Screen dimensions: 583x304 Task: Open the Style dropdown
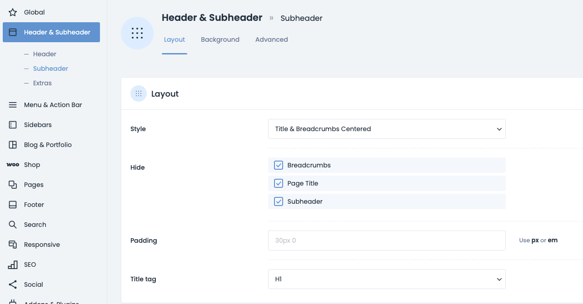387,129
